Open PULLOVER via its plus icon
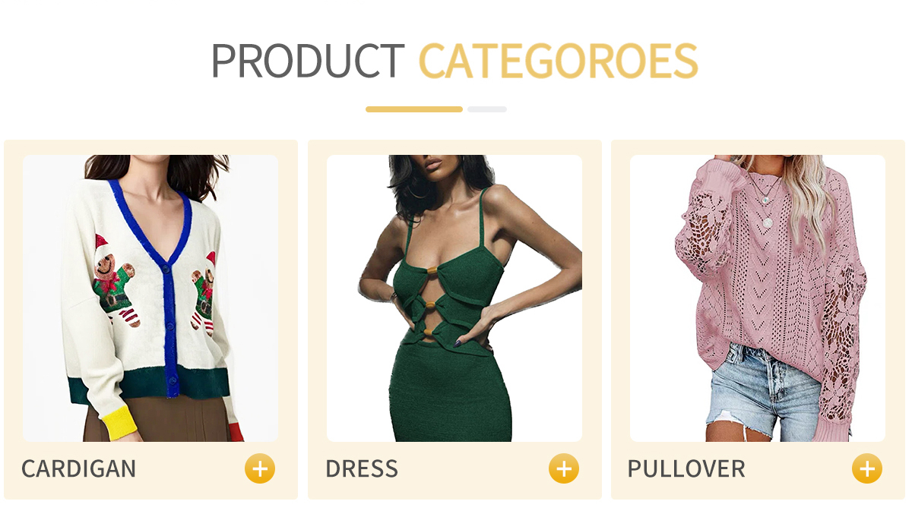This screenshot has width=912, height=517. pyautogui.click(x=867, y=468)
